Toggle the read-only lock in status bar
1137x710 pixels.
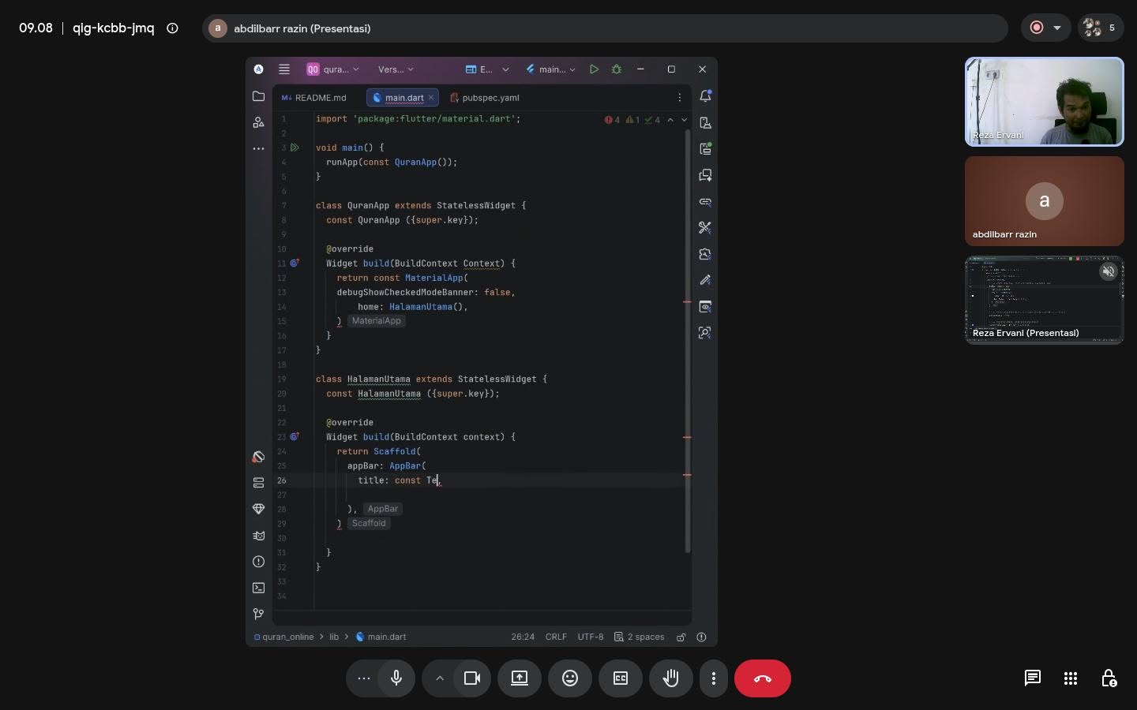coord(681,637)
